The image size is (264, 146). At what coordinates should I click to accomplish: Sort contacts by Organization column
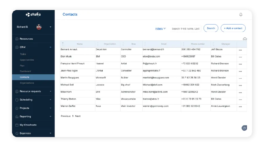pos(110,44)
